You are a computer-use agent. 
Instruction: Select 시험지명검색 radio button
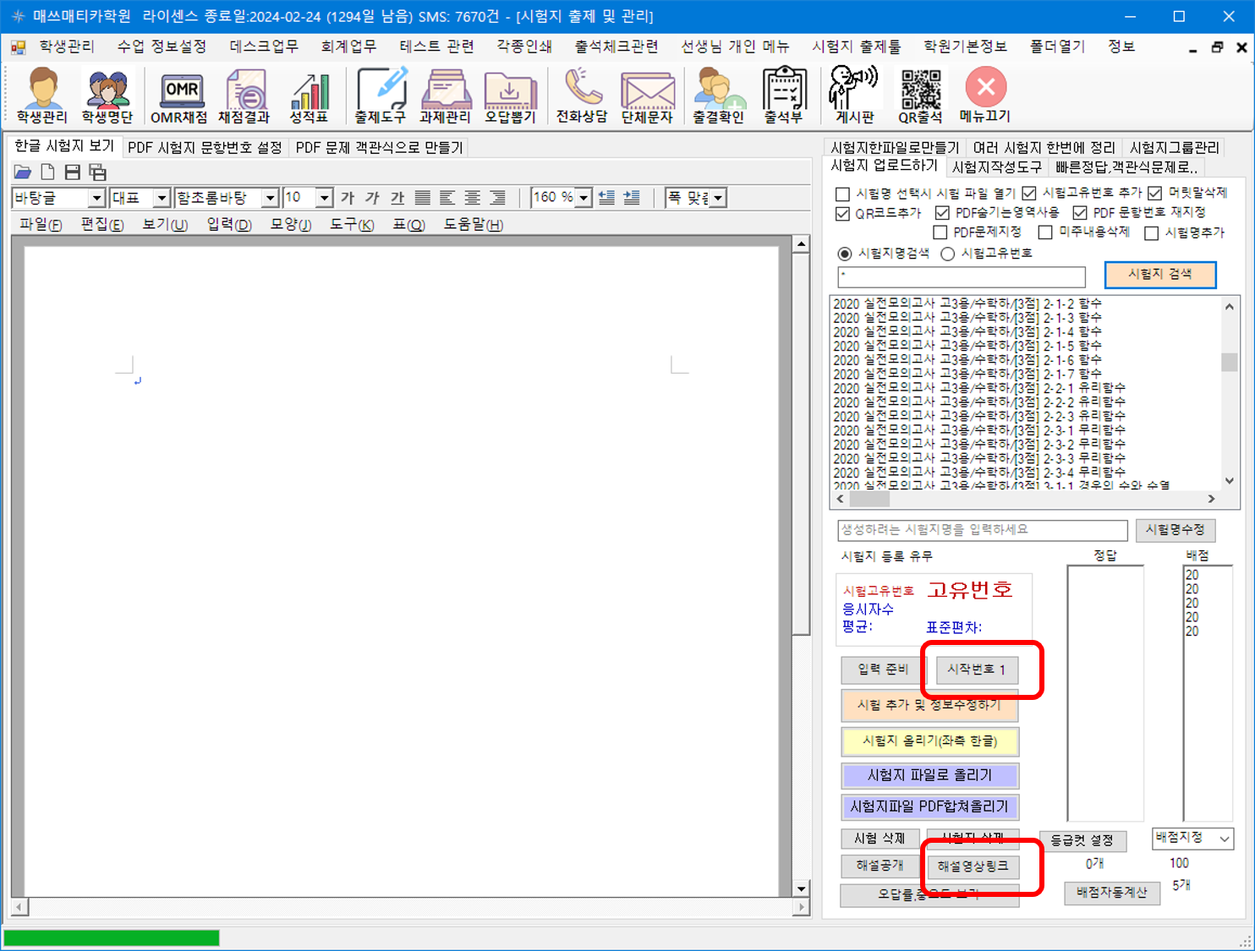click(845, 254)
